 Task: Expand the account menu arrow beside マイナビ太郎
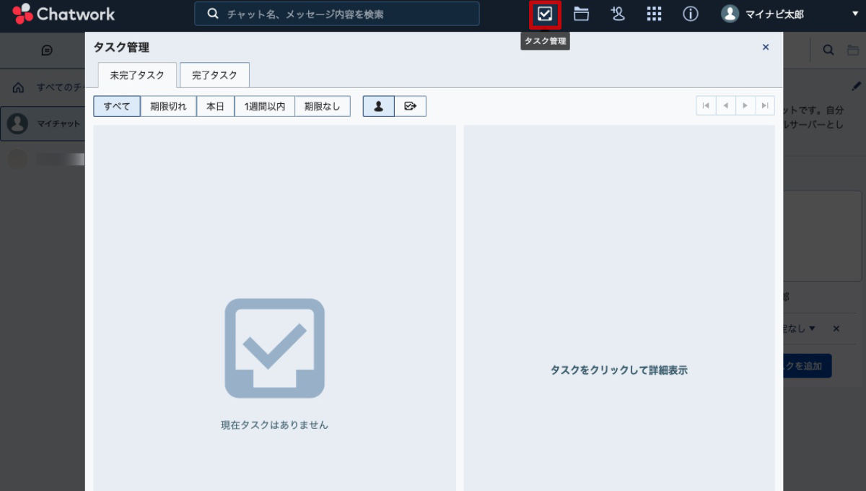click(x=855, y=14)
